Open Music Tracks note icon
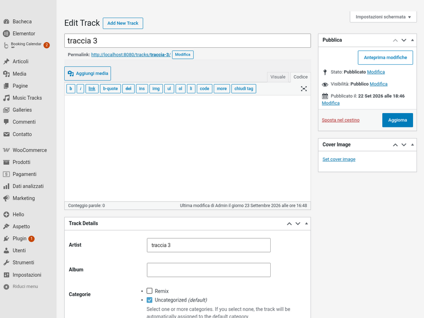This screenshot has width=424, height=318. coord(7,98)
